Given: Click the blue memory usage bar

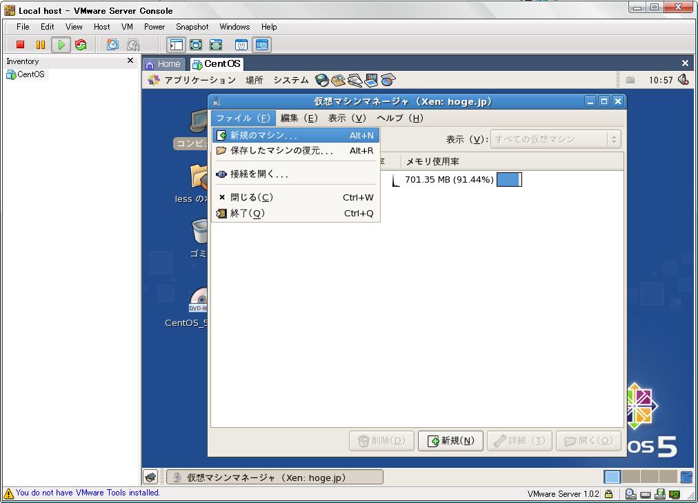Looking at the screenshot, I should [x=509, y=180].
